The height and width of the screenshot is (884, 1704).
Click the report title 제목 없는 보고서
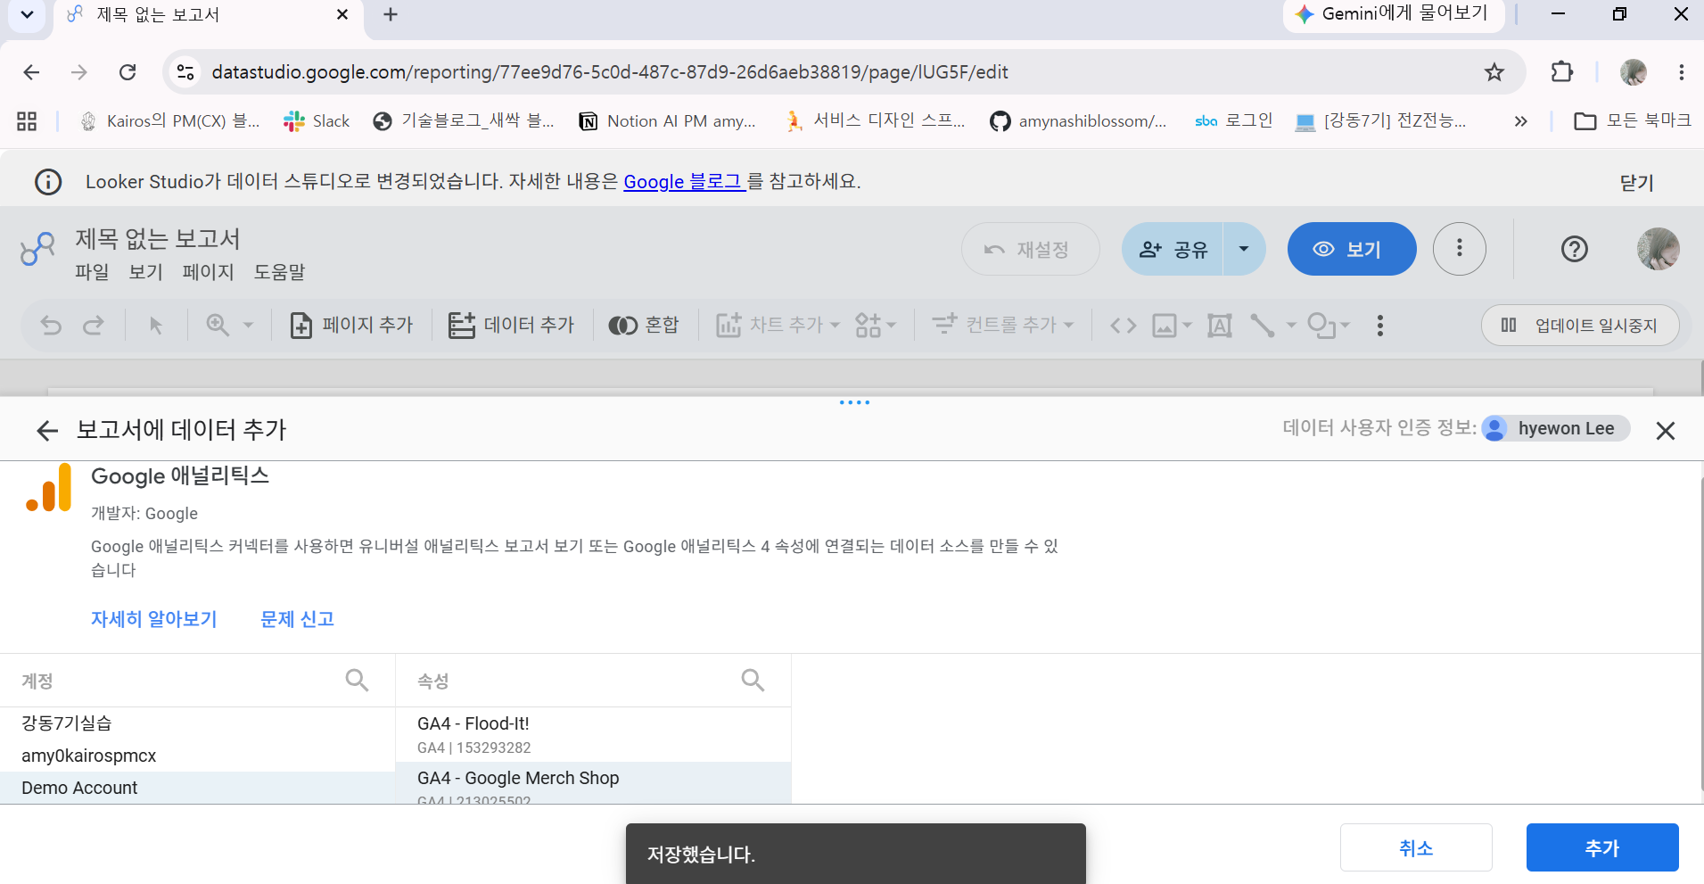click(x=158, y=239)
